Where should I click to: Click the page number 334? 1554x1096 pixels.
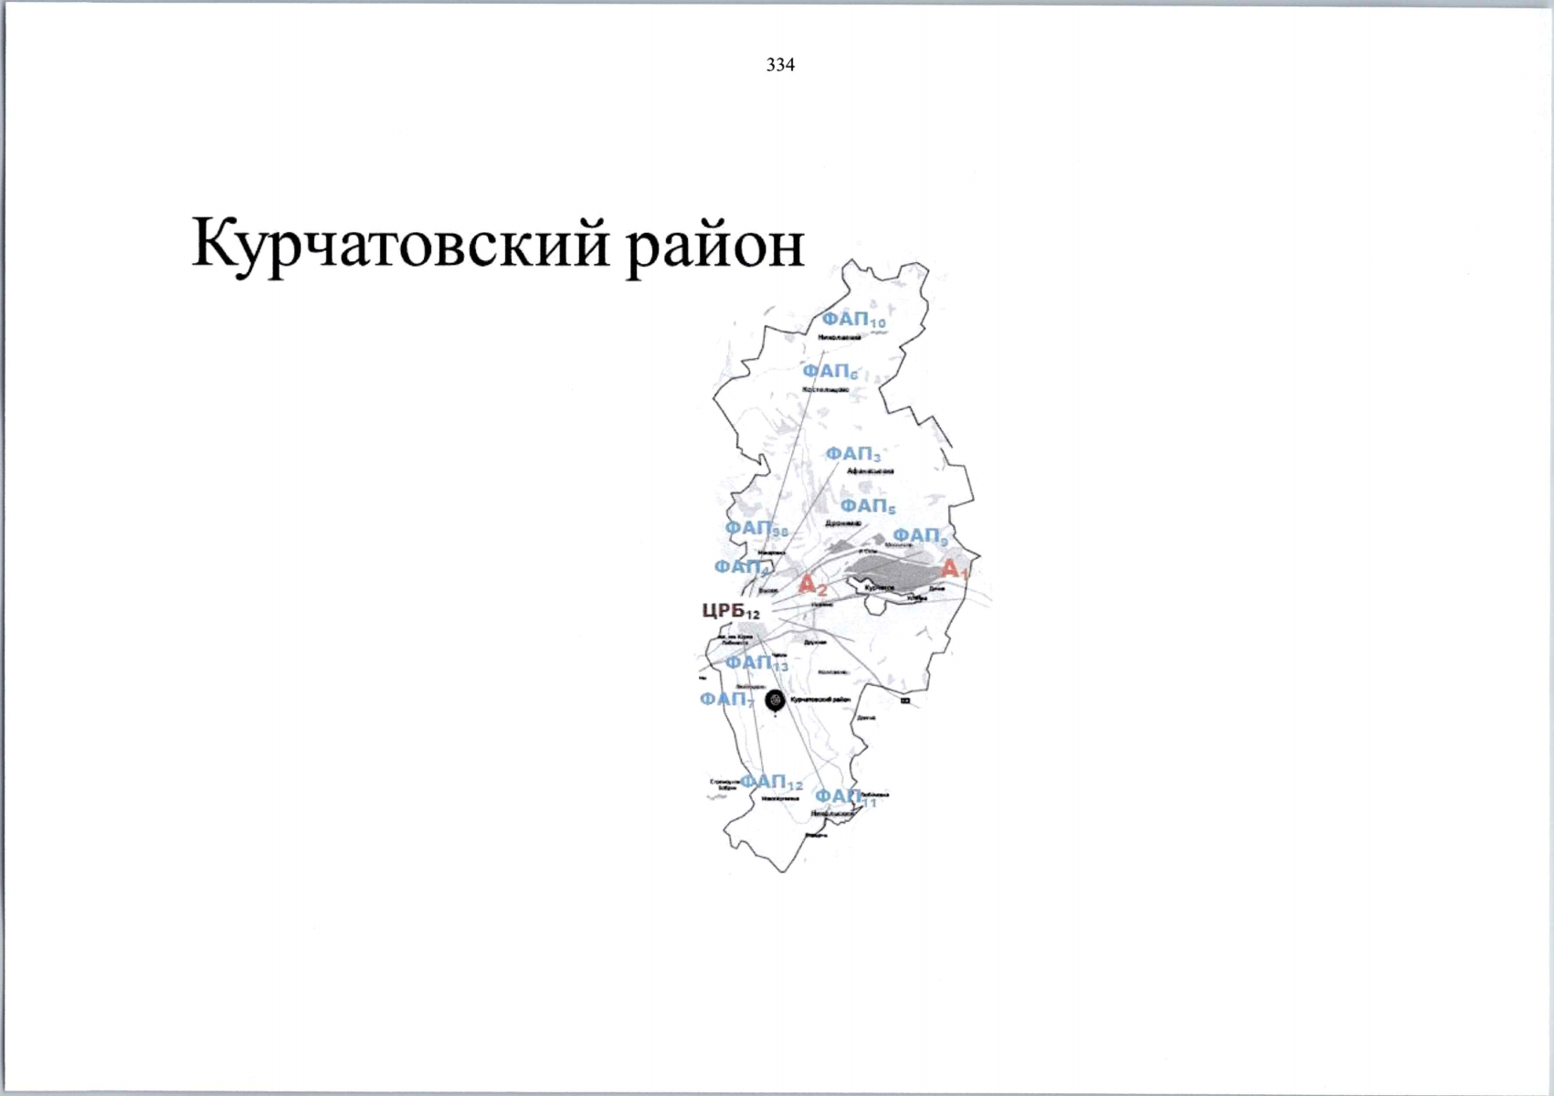coord(781,64)
